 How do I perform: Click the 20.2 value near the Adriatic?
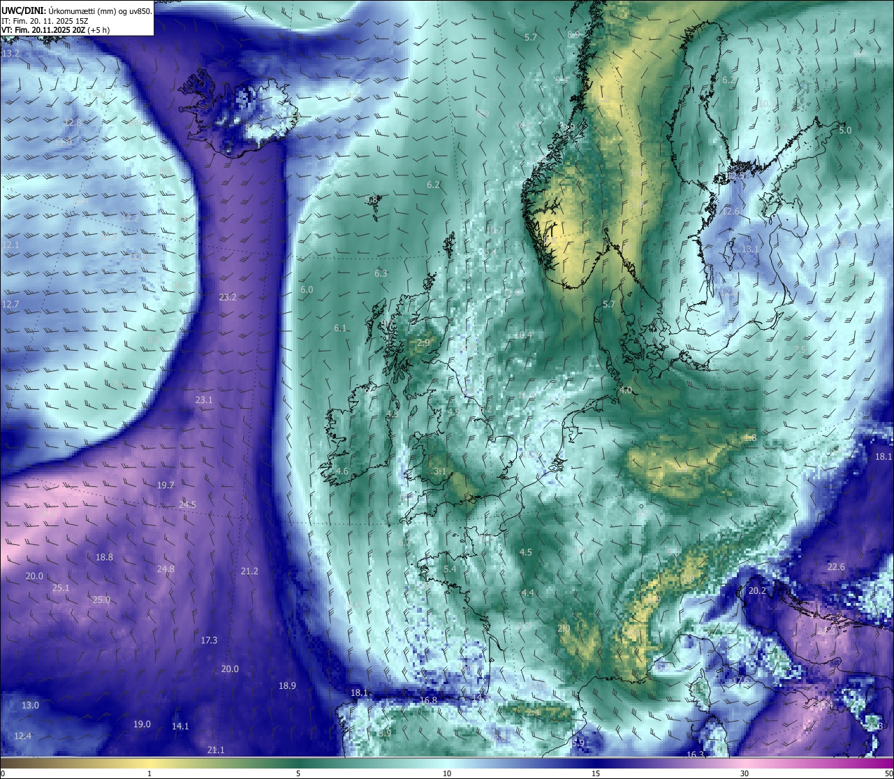click(x=757, y=590)
